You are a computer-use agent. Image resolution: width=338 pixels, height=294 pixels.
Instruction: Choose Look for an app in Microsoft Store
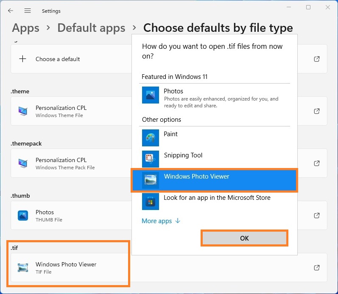pyautogui.click(x=215, y=202)
